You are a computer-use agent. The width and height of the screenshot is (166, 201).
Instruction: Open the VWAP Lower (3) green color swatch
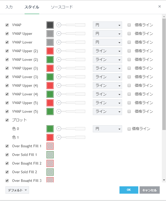(x=50, y=77)
